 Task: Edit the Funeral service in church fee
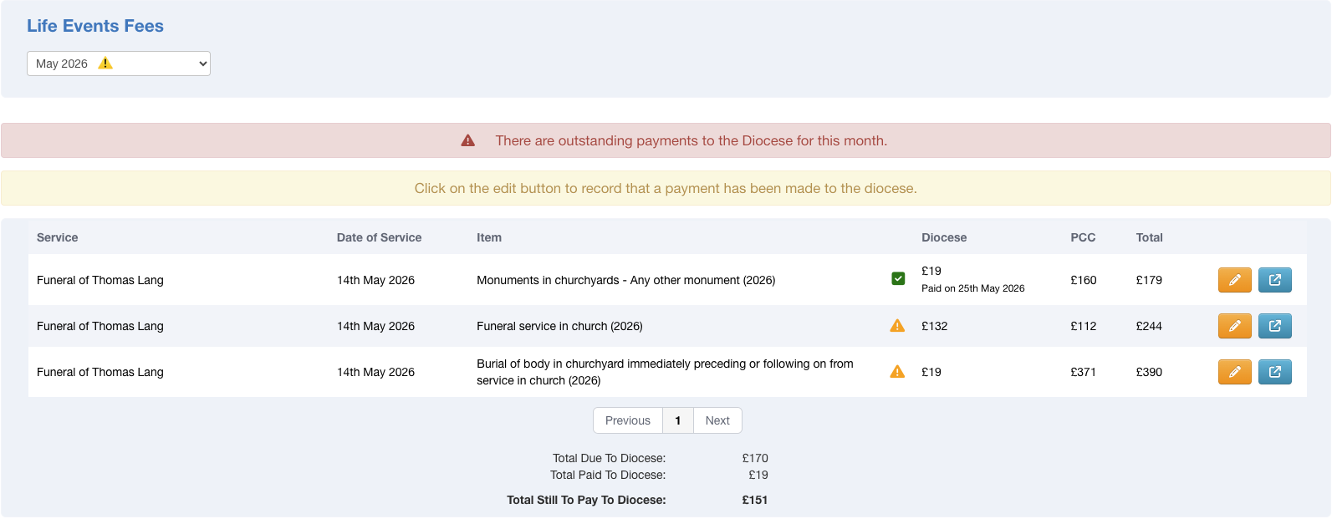[1234, 326]
